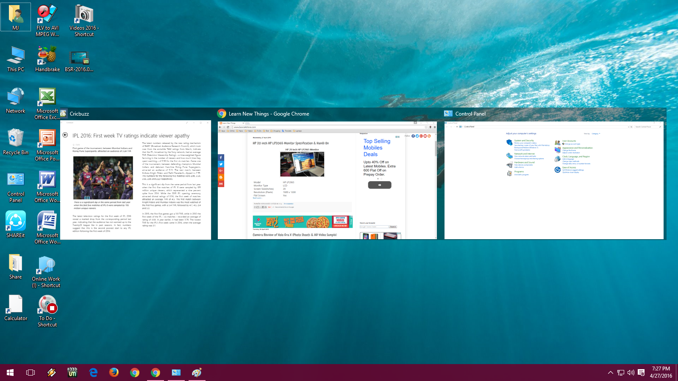Open Handbrake from the desktop
Screen dimensions: 678x381
pos(47,55)
